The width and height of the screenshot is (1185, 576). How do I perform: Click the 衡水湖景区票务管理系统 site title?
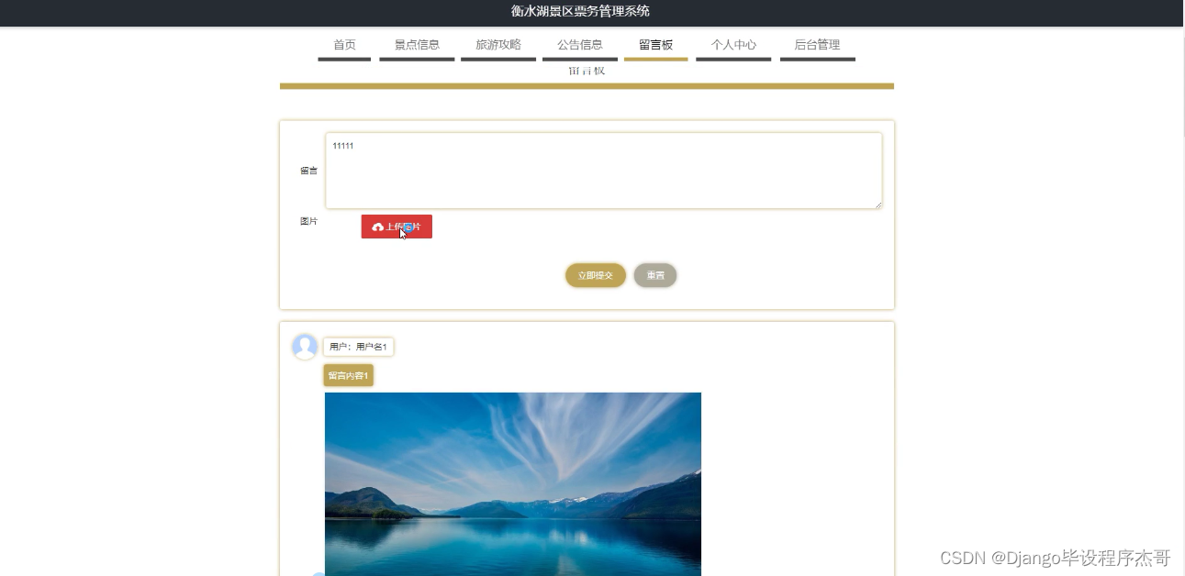577,12
